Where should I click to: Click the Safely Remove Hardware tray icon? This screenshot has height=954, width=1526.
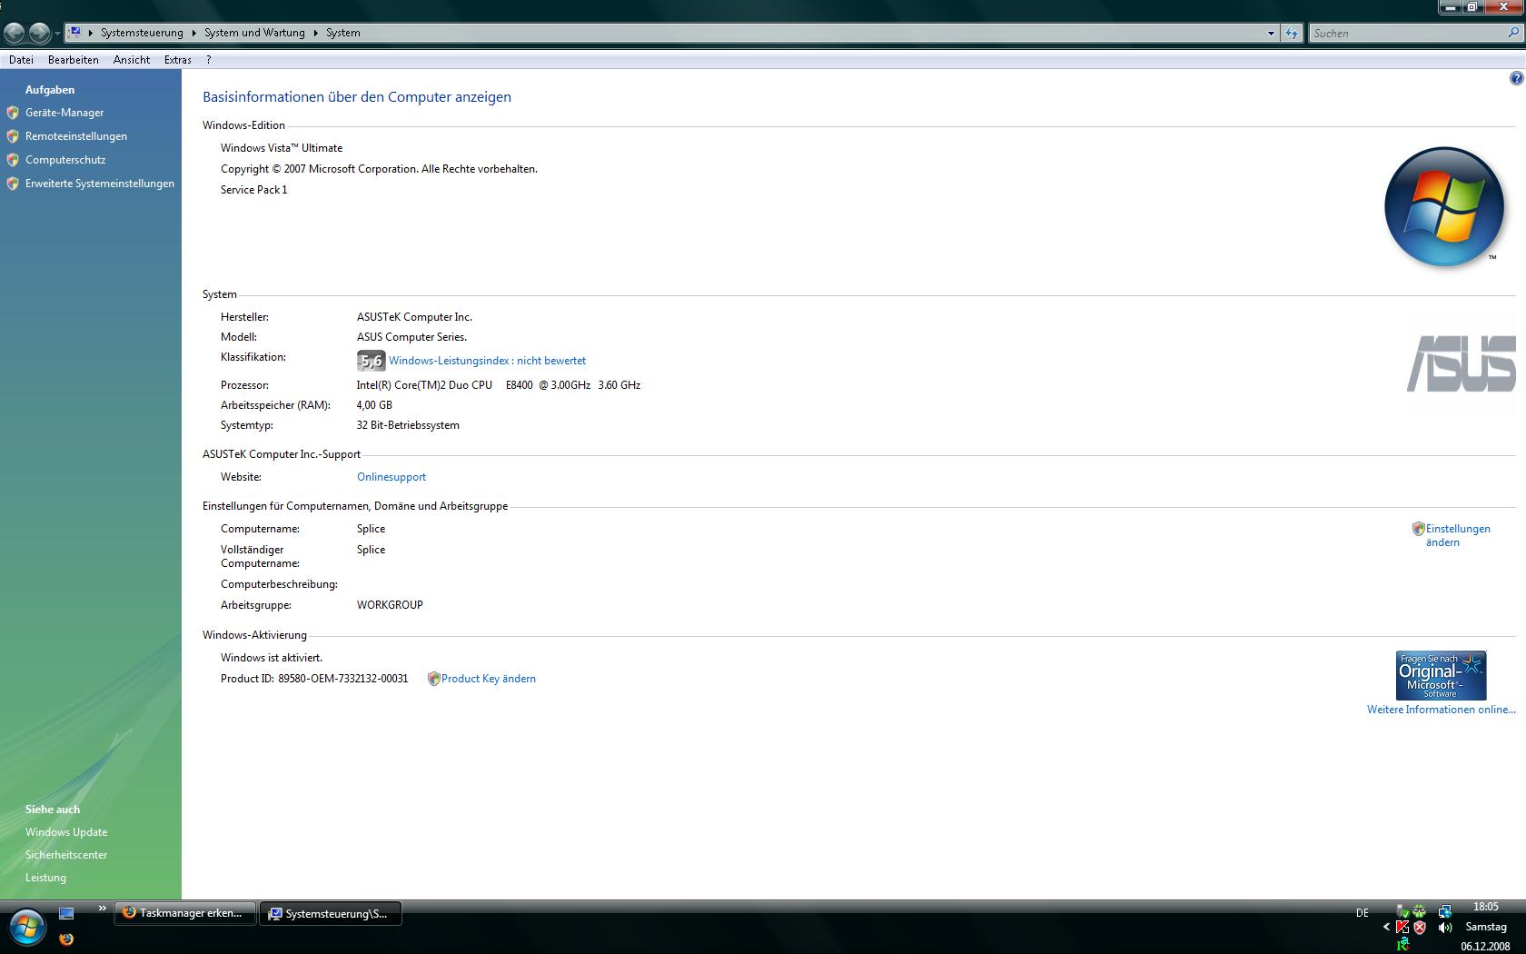click(1402, 909)
